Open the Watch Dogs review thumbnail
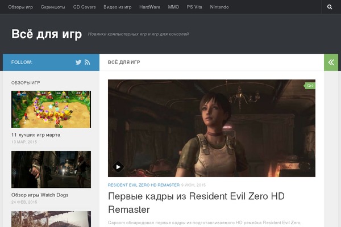The height and width of the screenshot is (227, 341). 51,170
